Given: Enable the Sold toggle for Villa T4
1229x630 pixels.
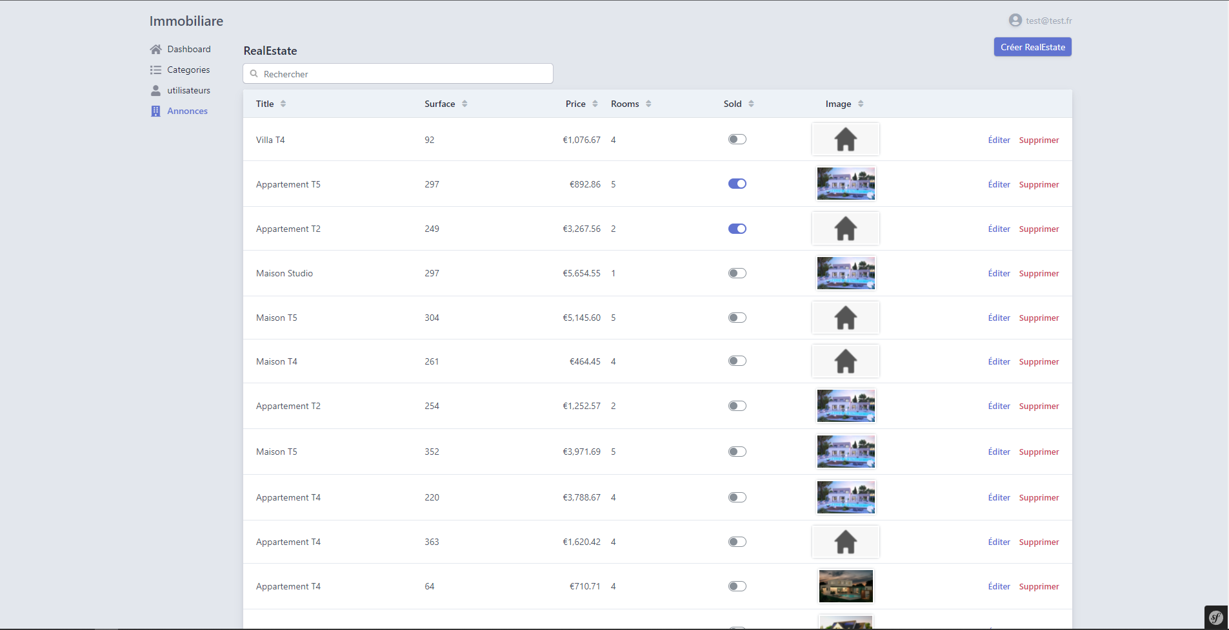Looking at the screenshot, I should click(x=737, y=140).
